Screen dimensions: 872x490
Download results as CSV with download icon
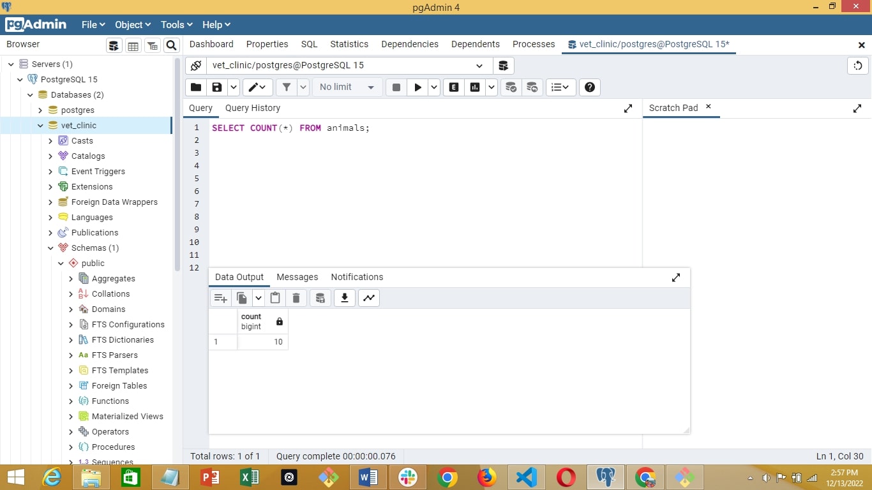(345, 298)
